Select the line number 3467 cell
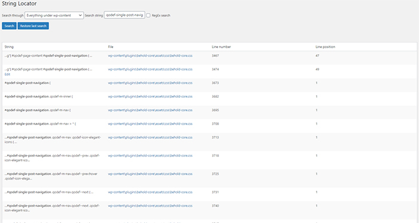Screen dimensions: 419x223 [215, 55]
